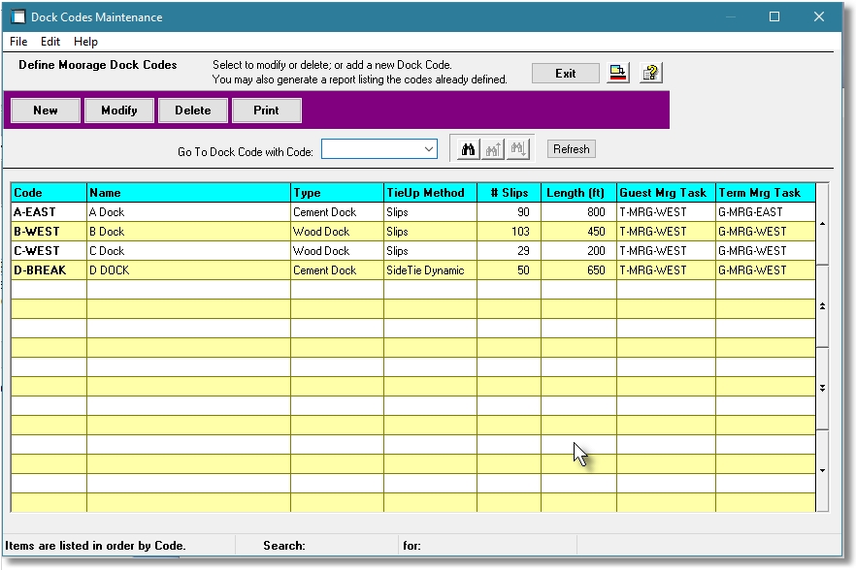Page down using double down arrow
Image resolution: width=856 pixels, height=570 pixels.
(822, 388)
